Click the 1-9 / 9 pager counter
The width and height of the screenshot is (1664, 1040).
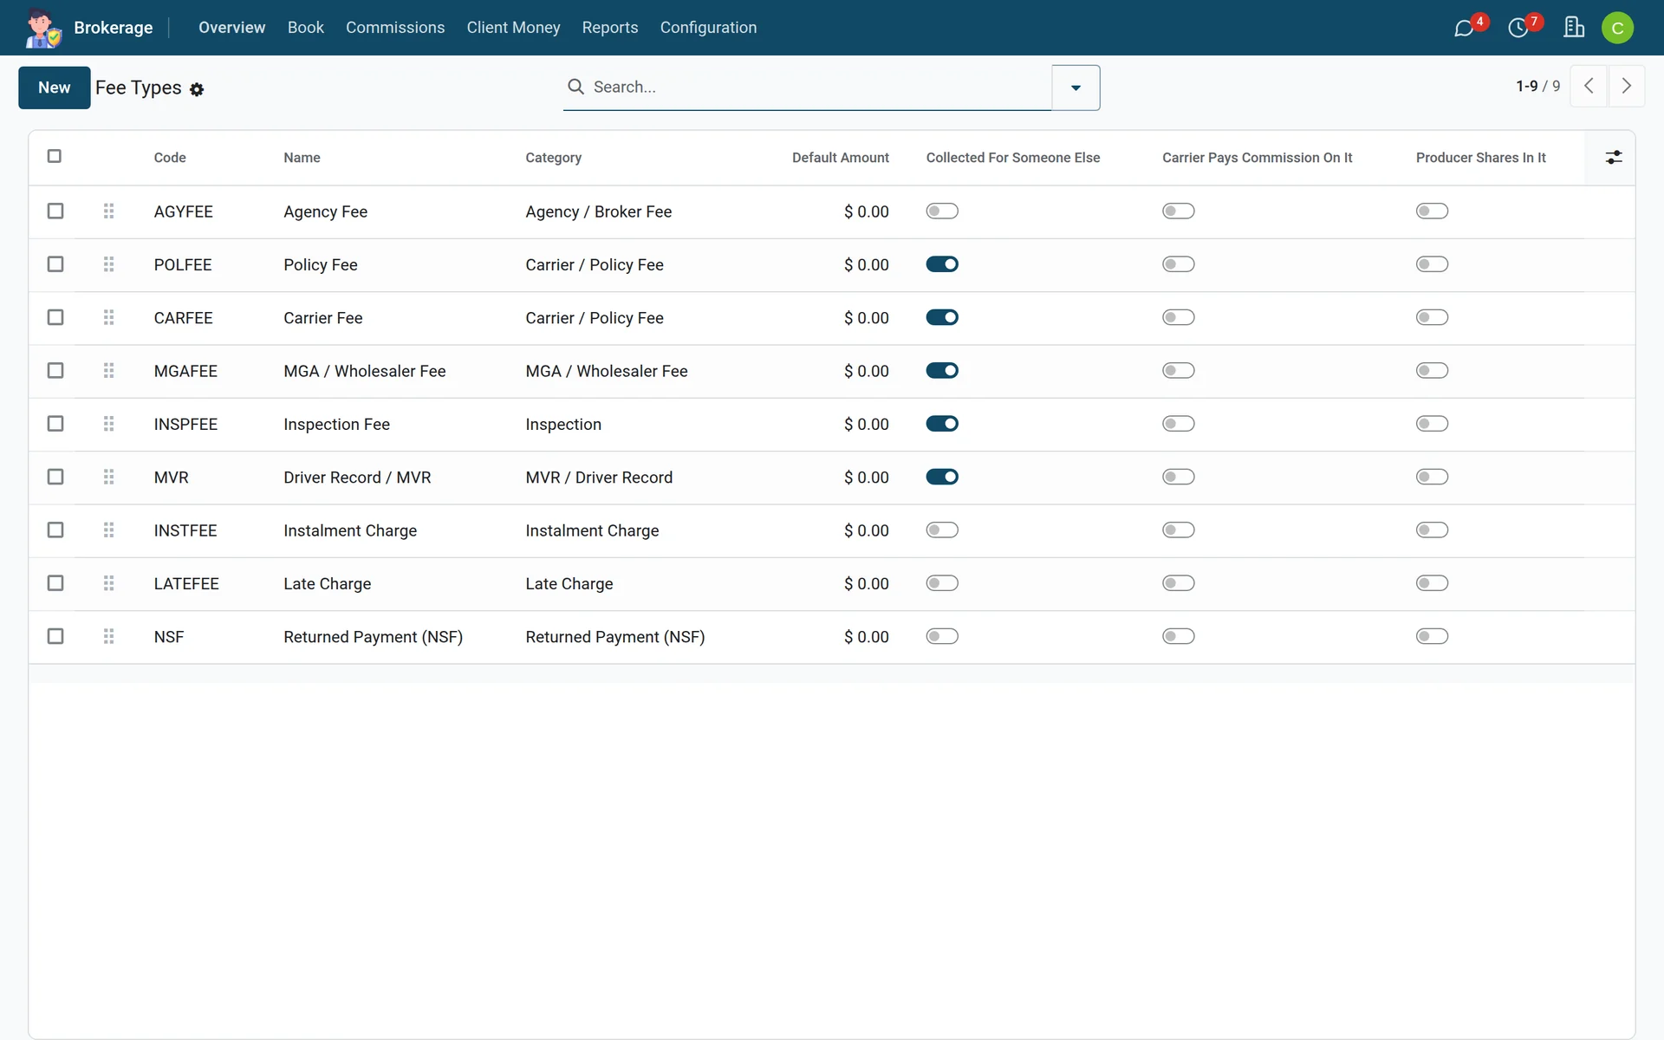[1537, 86]
